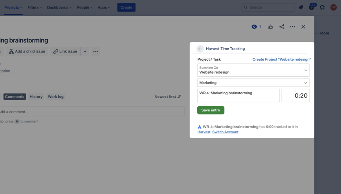The width and height of the screenshot is (341, 194).
Task: Vote with the thumbs up icon
Action: tap(271, 27)
